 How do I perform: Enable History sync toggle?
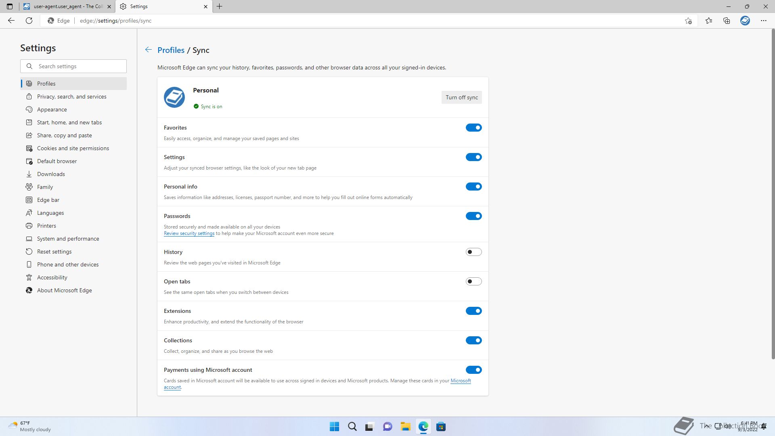click(473, 252)
